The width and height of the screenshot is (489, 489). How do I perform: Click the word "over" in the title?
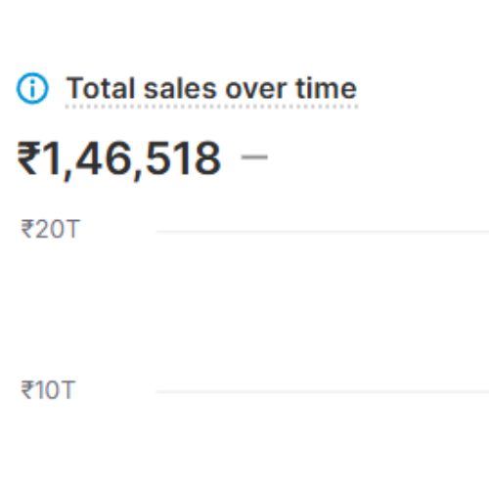pyautogui.click(x=256, y=90)
